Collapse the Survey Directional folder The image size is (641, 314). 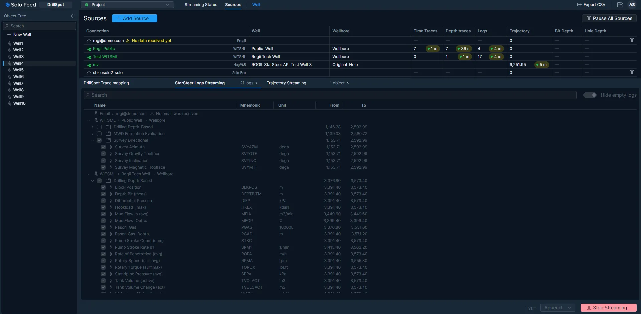93,140
